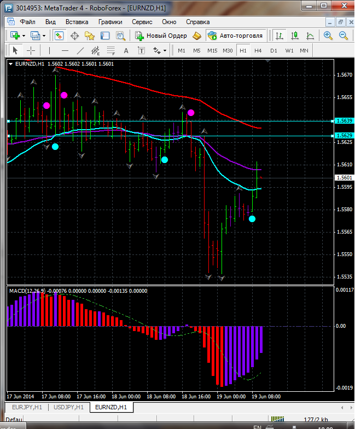361x429 pixels.
Task: Switch to the H4 timeframe
Action: (258, 50)
